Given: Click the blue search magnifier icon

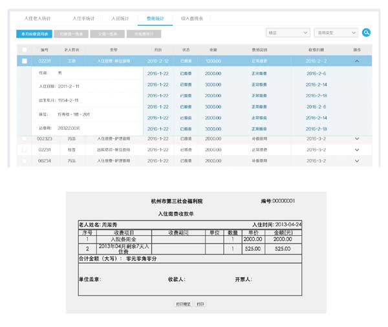Looking at the screenshot, I should pos(366,32).
